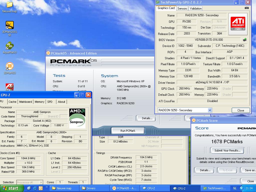
Task: Open the CPU-Z SPD tab
Action: click(x=50, y=102)
